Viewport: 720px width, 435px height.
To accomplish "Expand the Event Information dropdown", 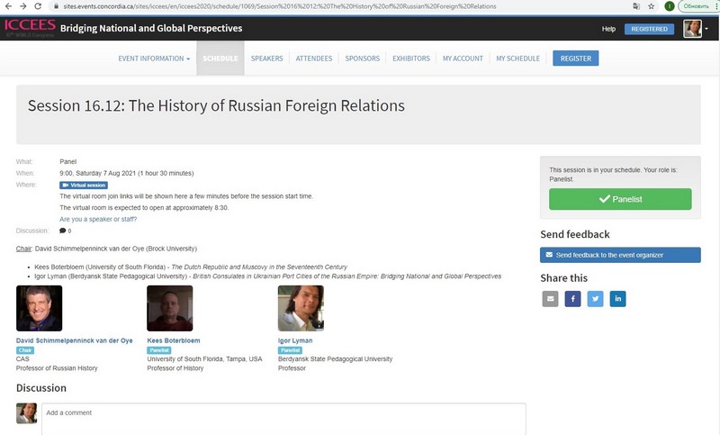I will tap(154, 59).
